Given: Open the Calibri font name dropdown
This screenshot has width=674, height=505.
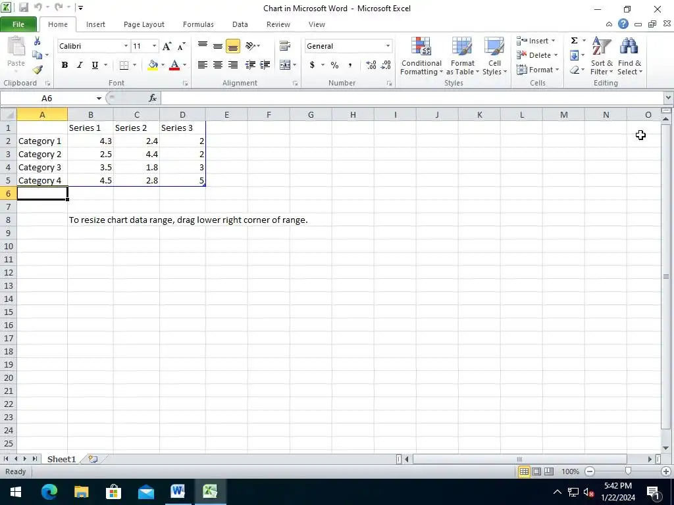Looking at the screenshot, I should [126, 46].
